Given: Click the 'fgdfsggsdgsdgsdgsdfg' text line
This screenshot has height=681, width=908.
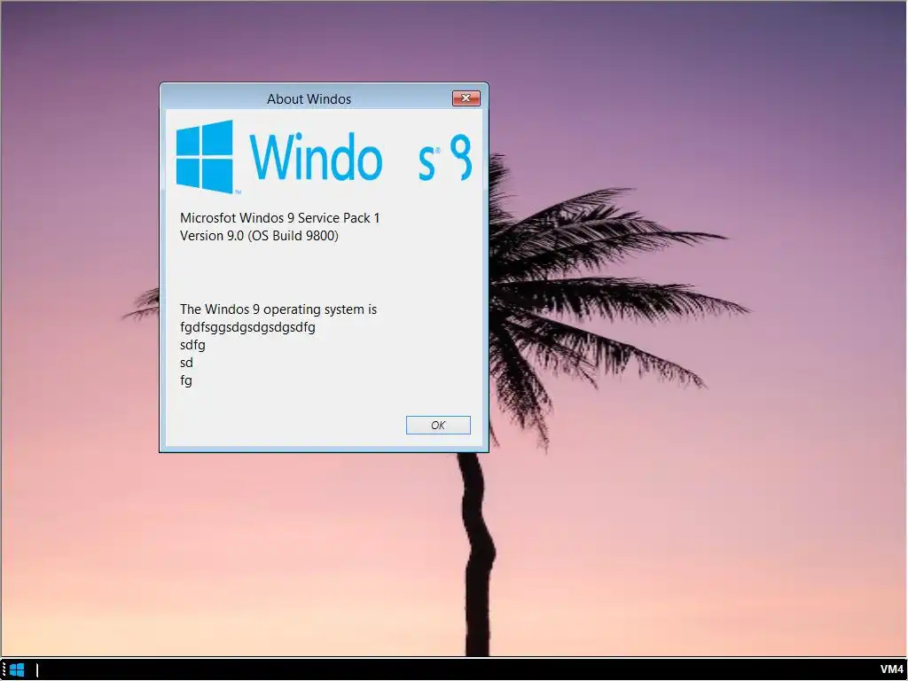Looking at the screenshot, I should (247, 327).
